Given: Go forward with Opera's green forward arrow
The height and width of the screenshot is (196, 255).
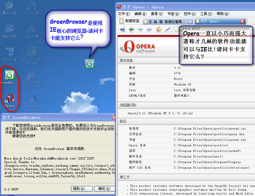Looking at the screenshot, I should click(x=140, y=29).
